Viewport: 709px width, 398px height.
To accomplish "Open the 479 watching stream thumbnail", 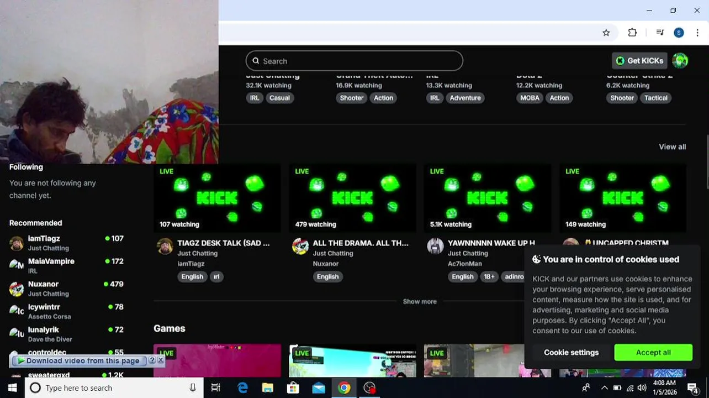I will (352, 198).
